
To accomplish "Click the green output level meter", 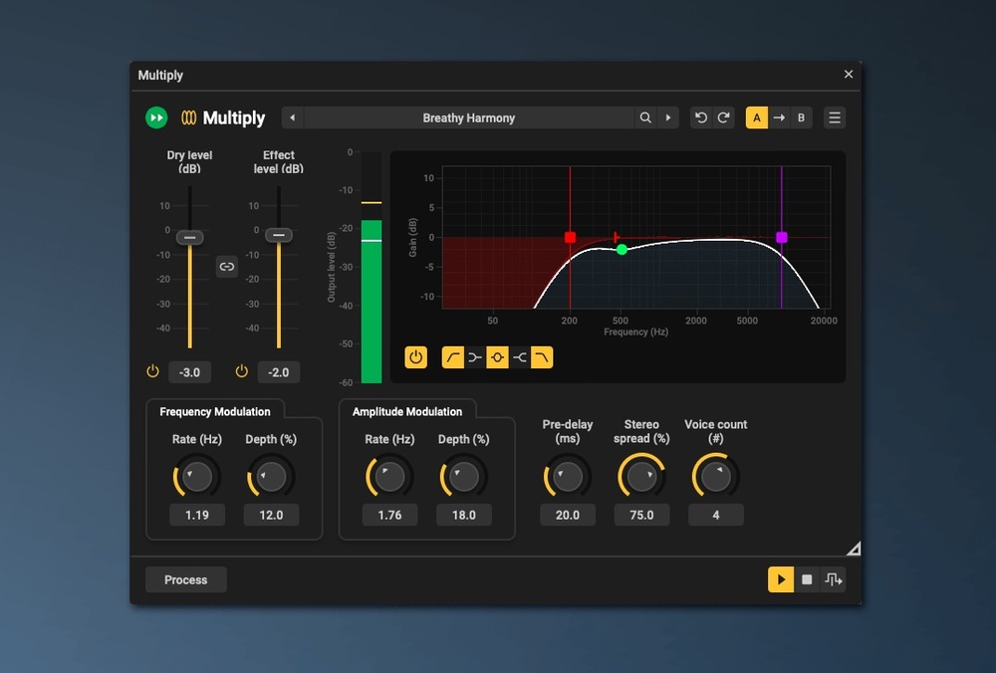I will (x=372, y=302).
